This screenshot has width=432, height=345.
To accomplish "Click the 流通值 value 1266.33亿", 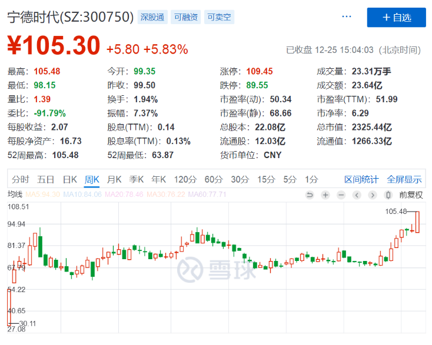I will point(371,142).
